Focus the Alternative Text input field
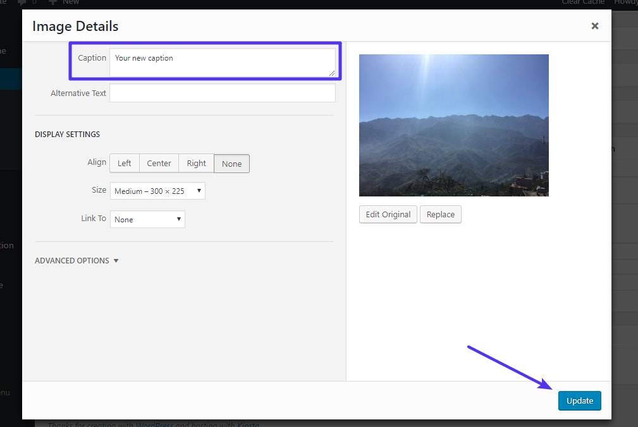The image size is (638, 427). pyautogui.click(x=222, y=93)
